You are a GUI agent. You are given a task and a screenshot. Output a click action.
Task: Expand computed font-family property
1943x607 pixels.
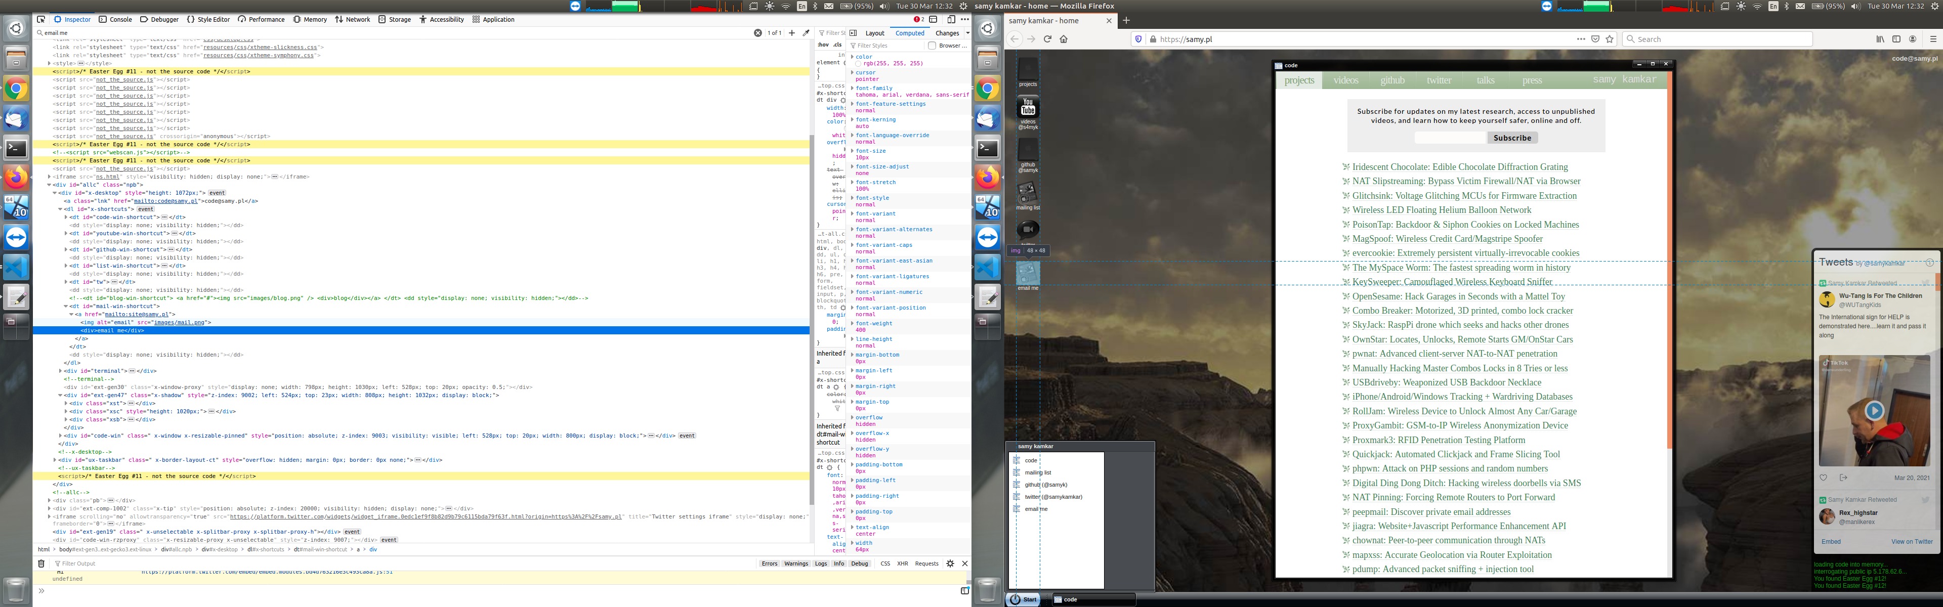point(852,88)
